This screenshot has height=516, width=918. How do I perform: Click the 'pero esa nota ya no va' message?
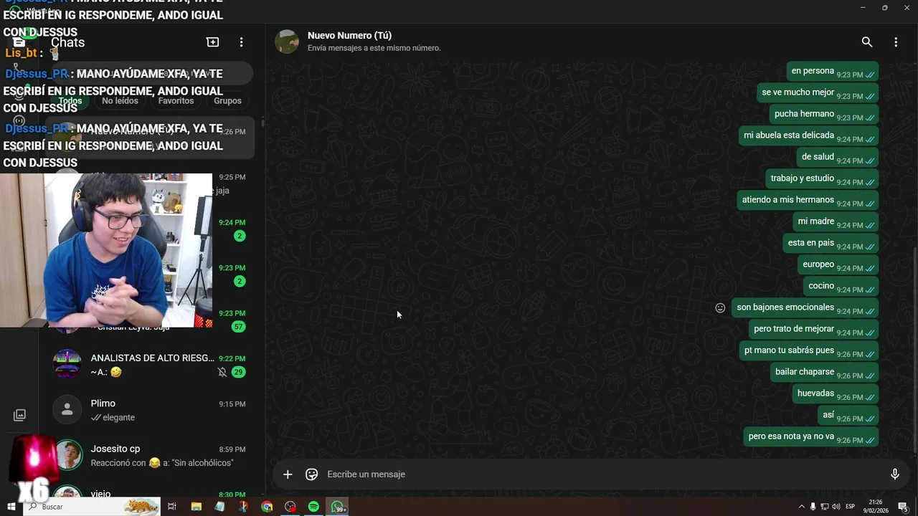[811, 437]
